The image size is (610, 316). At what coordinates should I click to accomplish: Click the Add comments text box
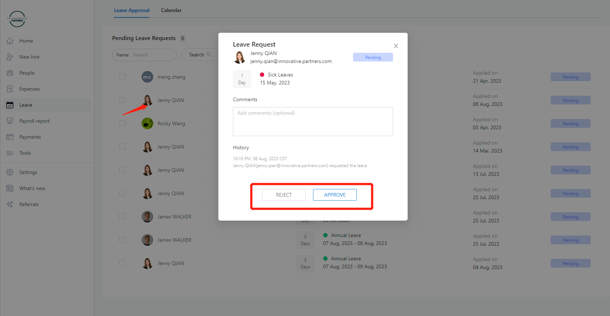tap(313, 122)
